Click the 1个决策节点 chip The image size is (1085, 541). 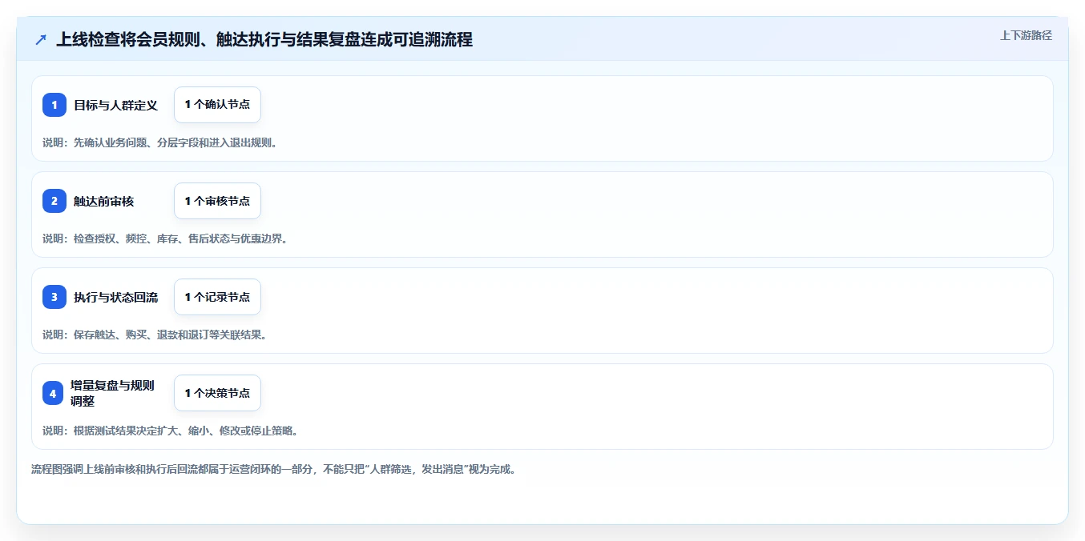[x=217, y=393]
